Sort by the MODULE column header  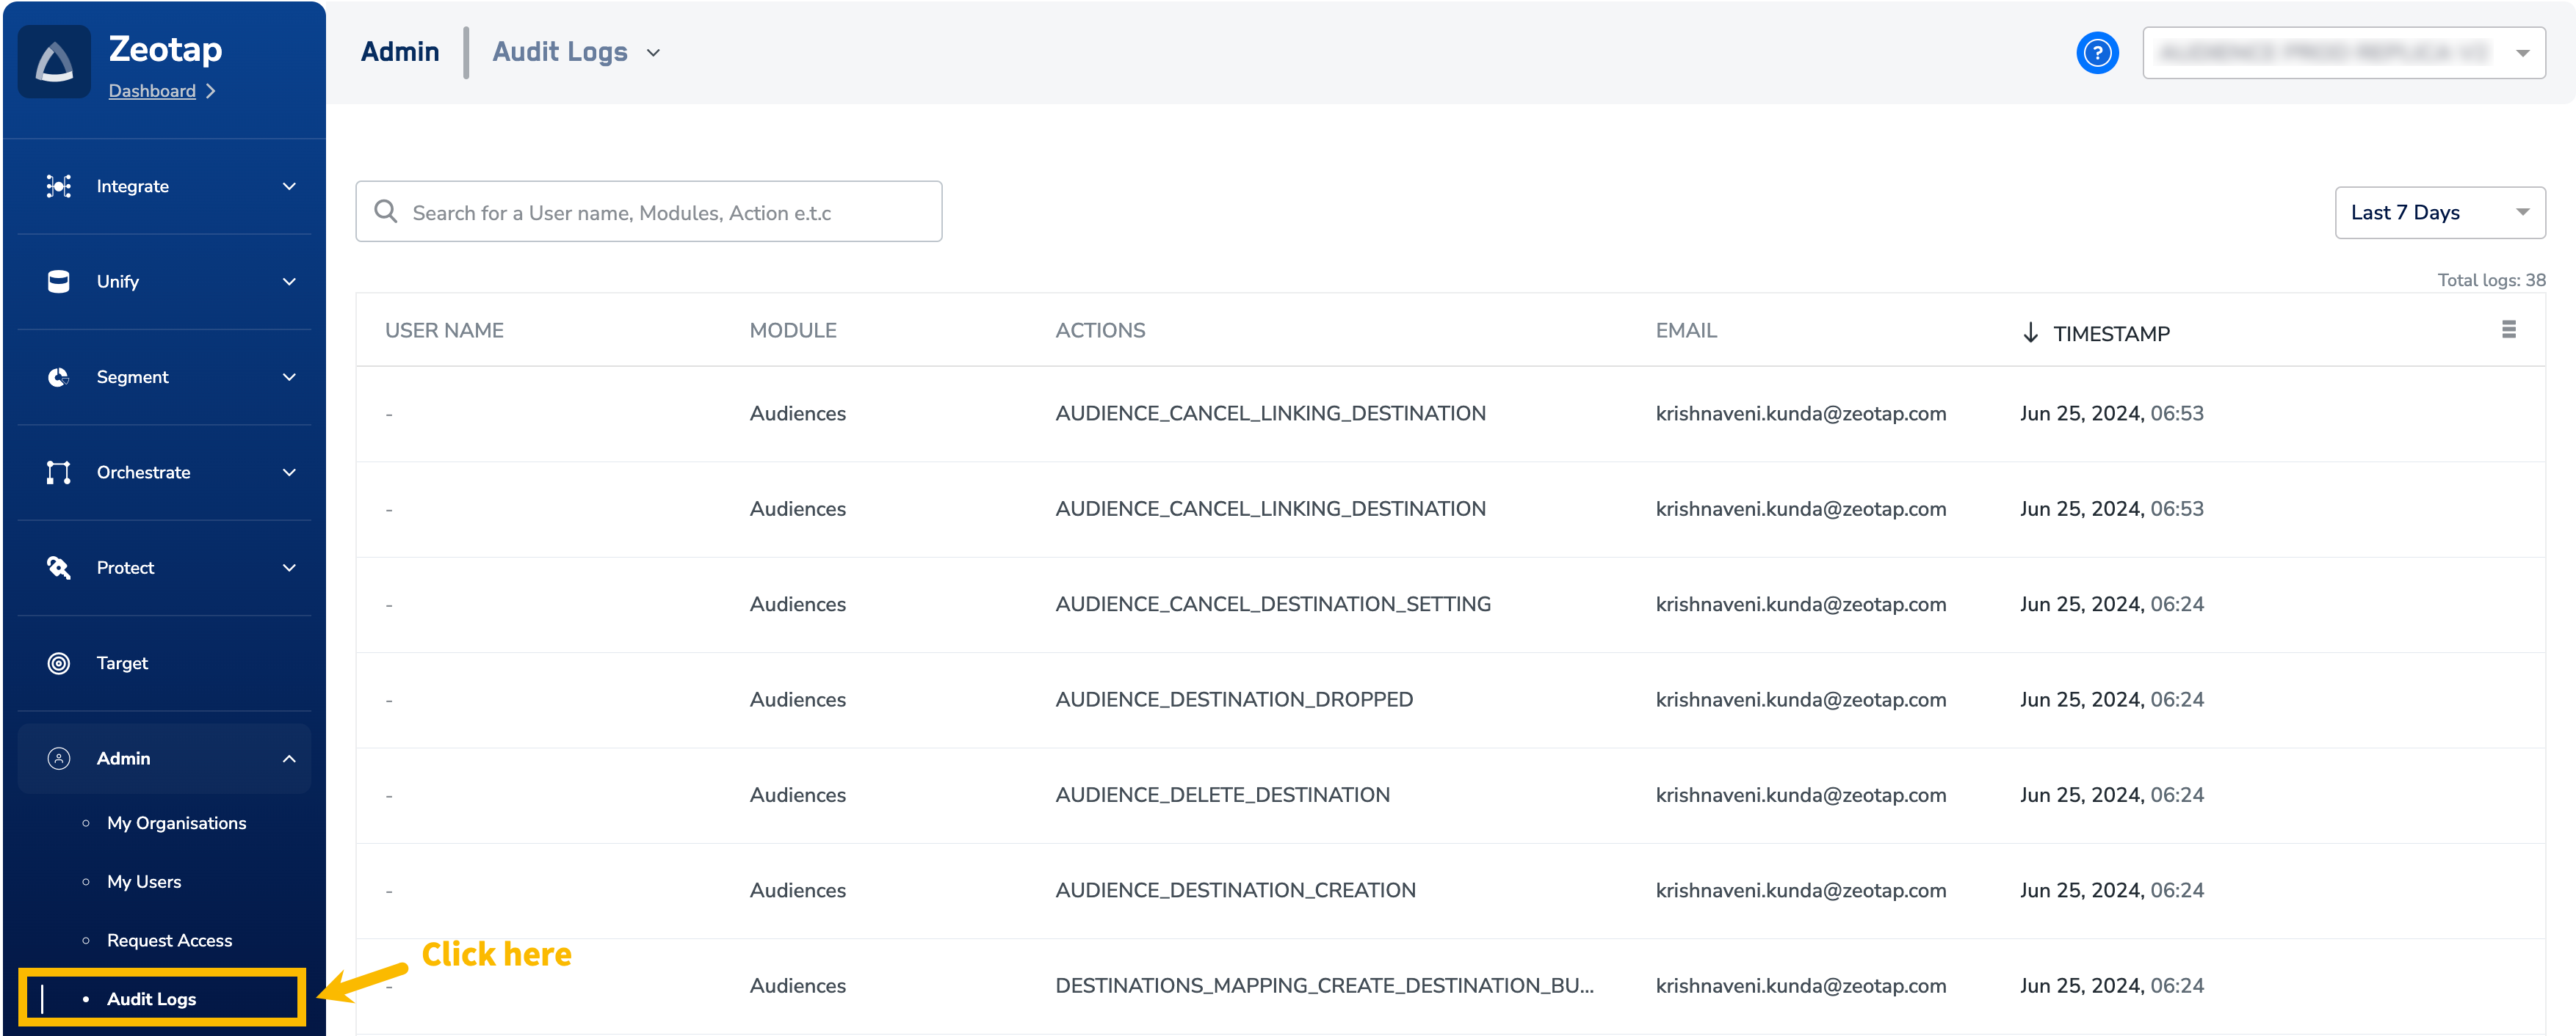[x=793, y=329]
